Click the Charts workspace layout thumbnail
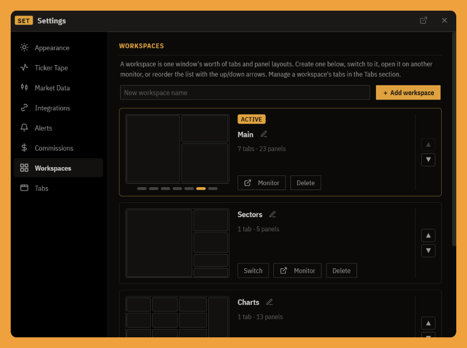This screenshot has width=467, height=348. (x=177, y=317)
